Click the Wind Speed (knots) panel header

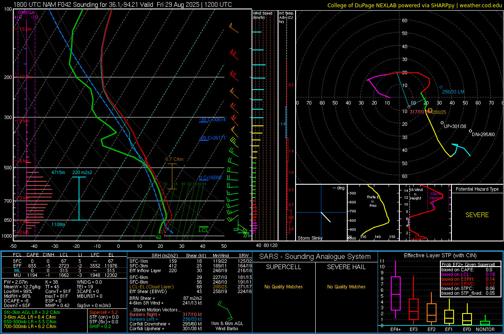coord(262,15)
